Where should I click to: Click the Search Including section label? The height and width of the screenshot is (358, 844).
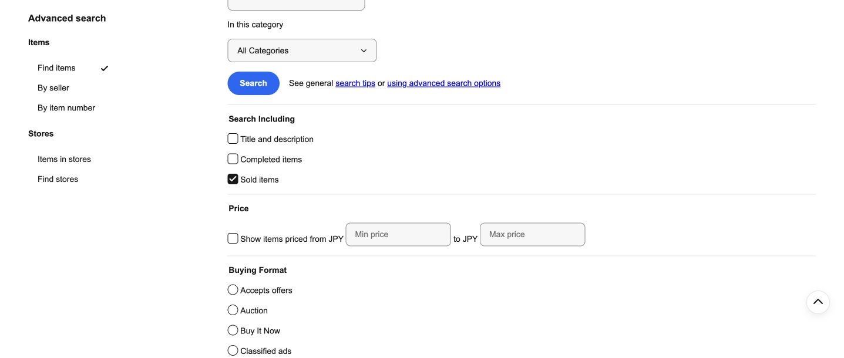coord(261,119)
